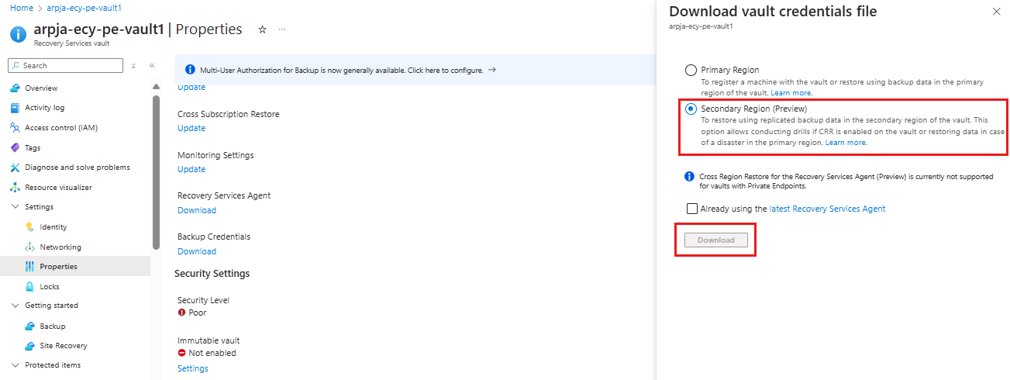The width and height of the screenshot is (1010, 380).
Task: Open the ellipsis more options menu
Action: tap(282, 29)
